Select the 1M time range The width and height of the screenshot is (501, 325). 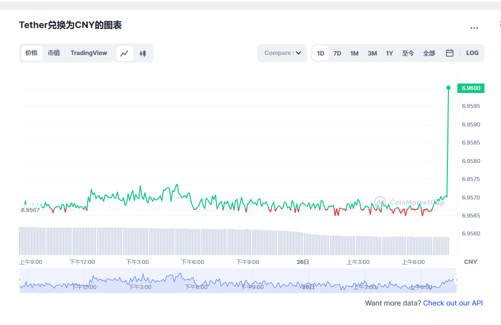coord(354,53)
